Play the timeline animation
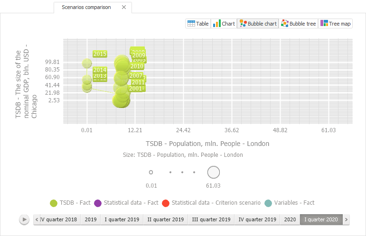Image resolution: width=366 pixels, height=236 pixels. pos(24,220)
